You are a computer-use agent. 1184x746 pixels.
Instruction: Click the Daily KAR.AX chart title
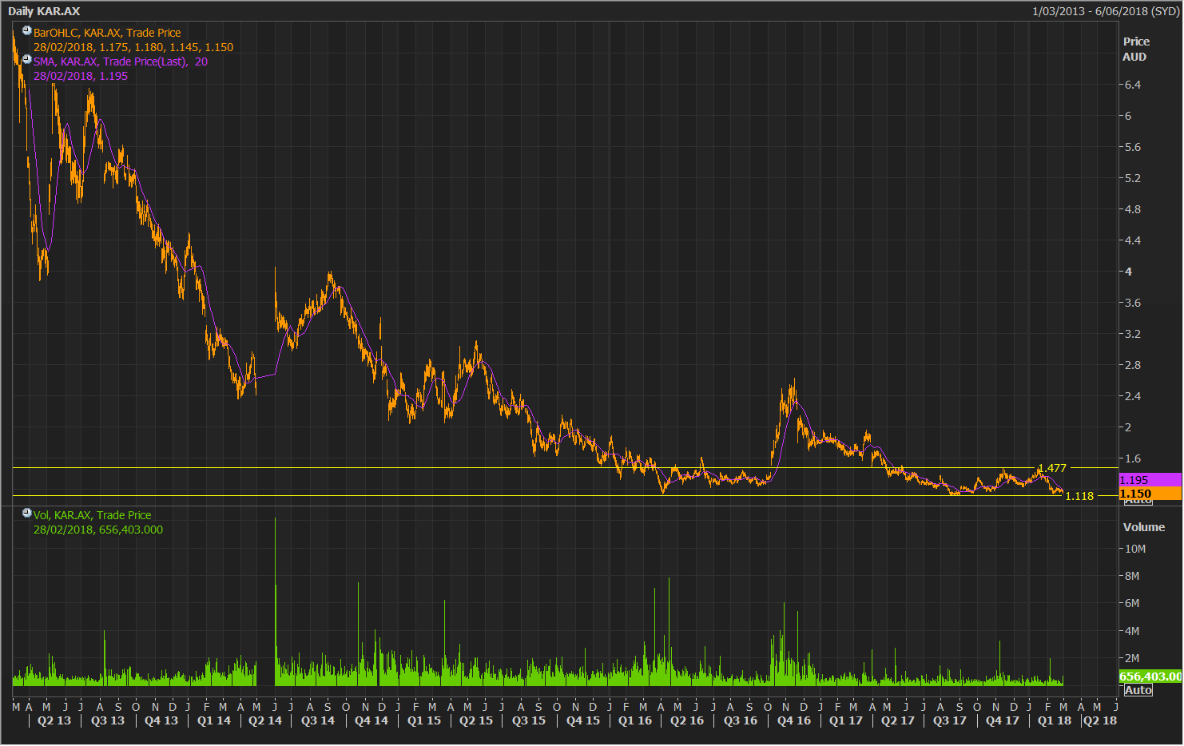44,11
